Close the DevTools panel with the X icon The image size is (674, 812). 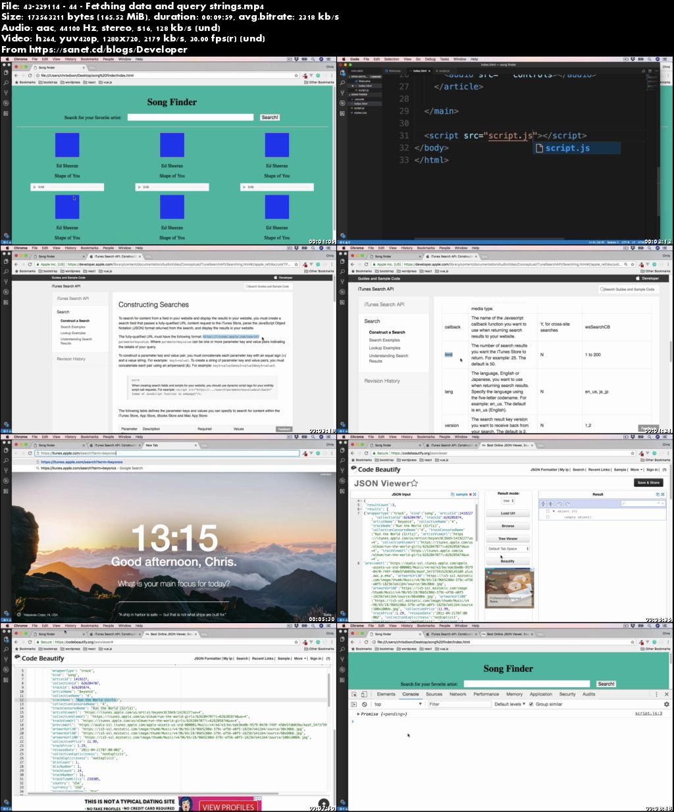(x=666, y=694)
